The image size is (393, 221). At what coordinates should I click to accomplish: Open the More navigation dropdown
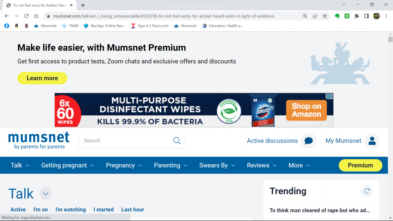coord(299,165)
